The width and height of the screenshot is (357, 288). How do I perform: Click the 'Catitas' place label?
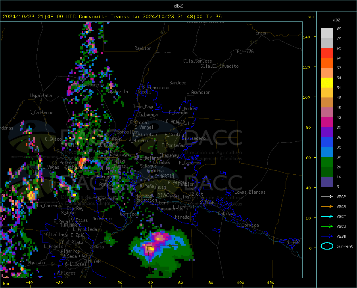(x=226, y=214)
